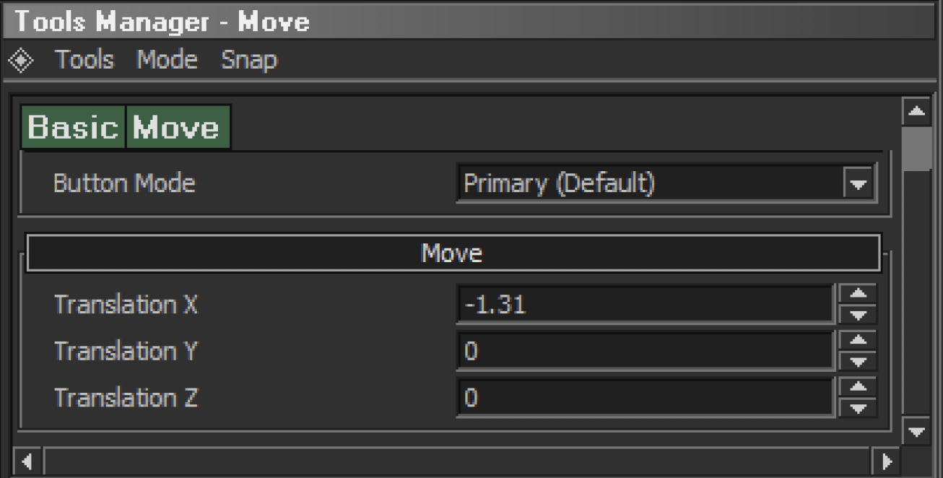This screenshot has width=943, height=478.
Task: Switch to the Basic tab
Action: coord(73,127)
